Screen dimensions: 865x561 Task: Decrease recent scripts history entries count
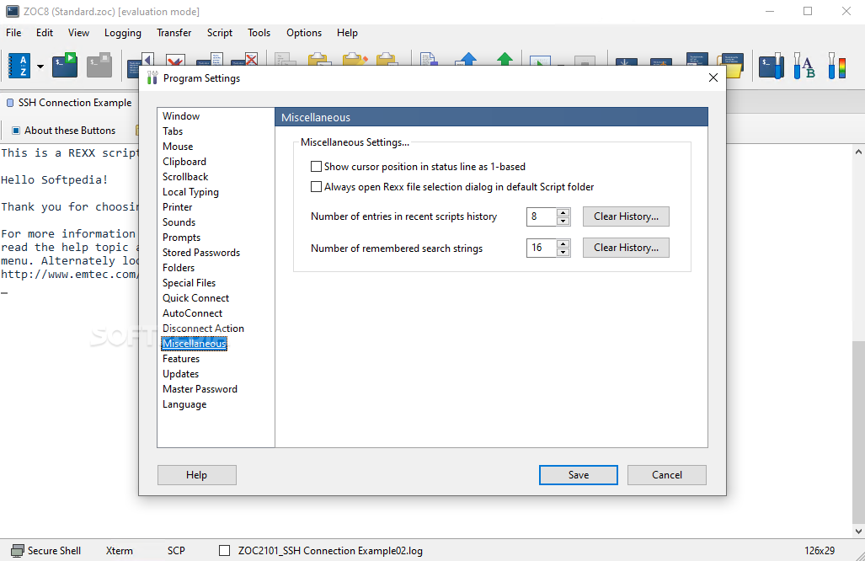click(x=563, y=222)
